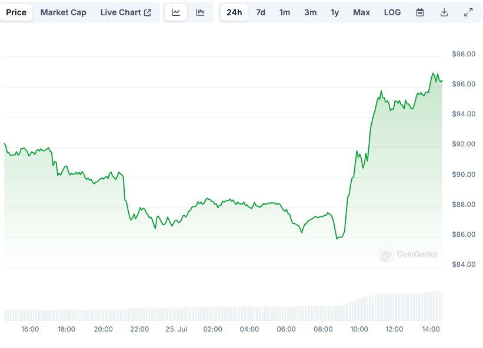Open the calendar date range picker
483x348 pixels.
pyautogui.click(x=420, y=12)
